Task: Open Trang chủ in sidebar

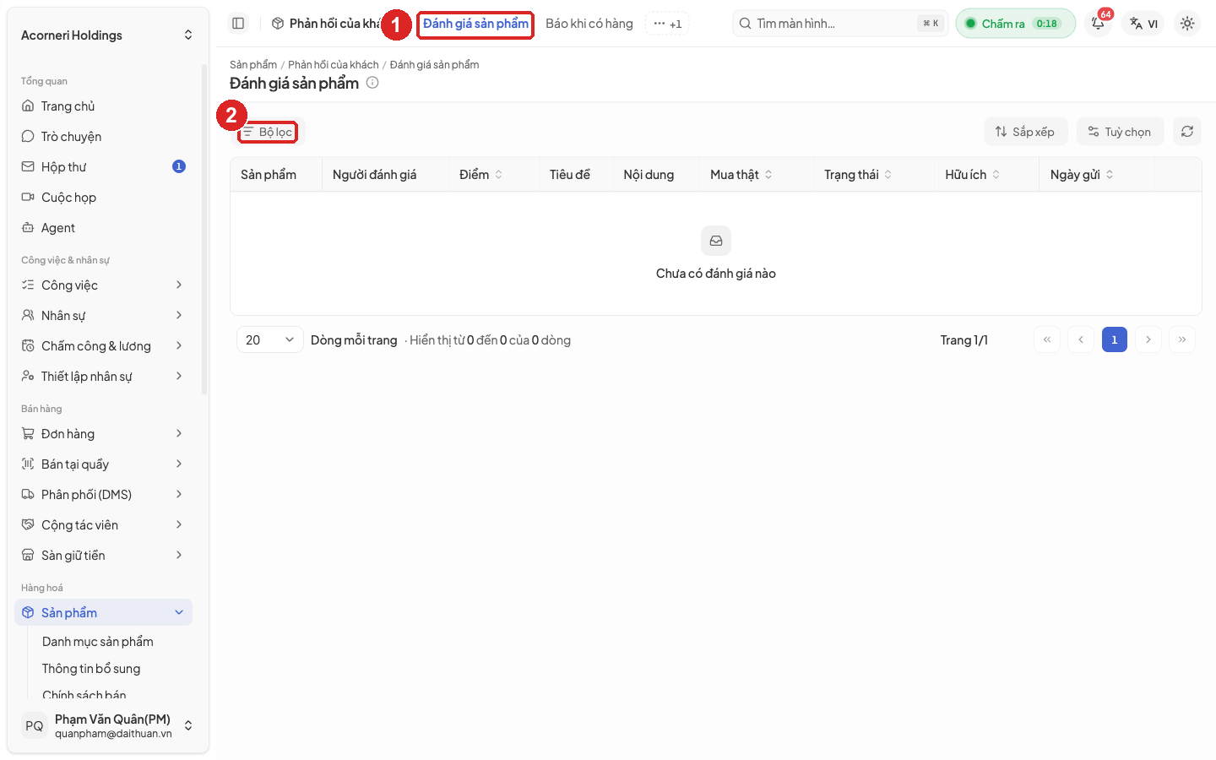Action: point(103,106)
